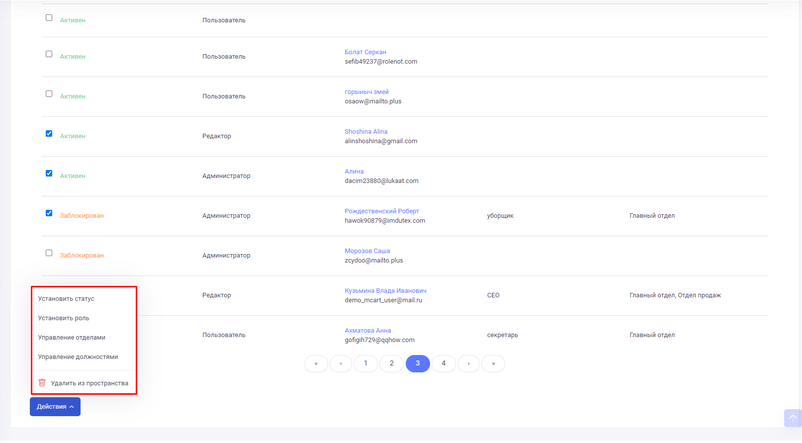Click the Администратор role for Алина
Image resolution: width=802 pixels, height=443 pixels.
click(226, 176)
